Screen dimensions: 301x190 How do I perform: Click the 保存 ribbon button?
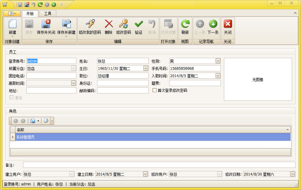[x=29, y=27]
